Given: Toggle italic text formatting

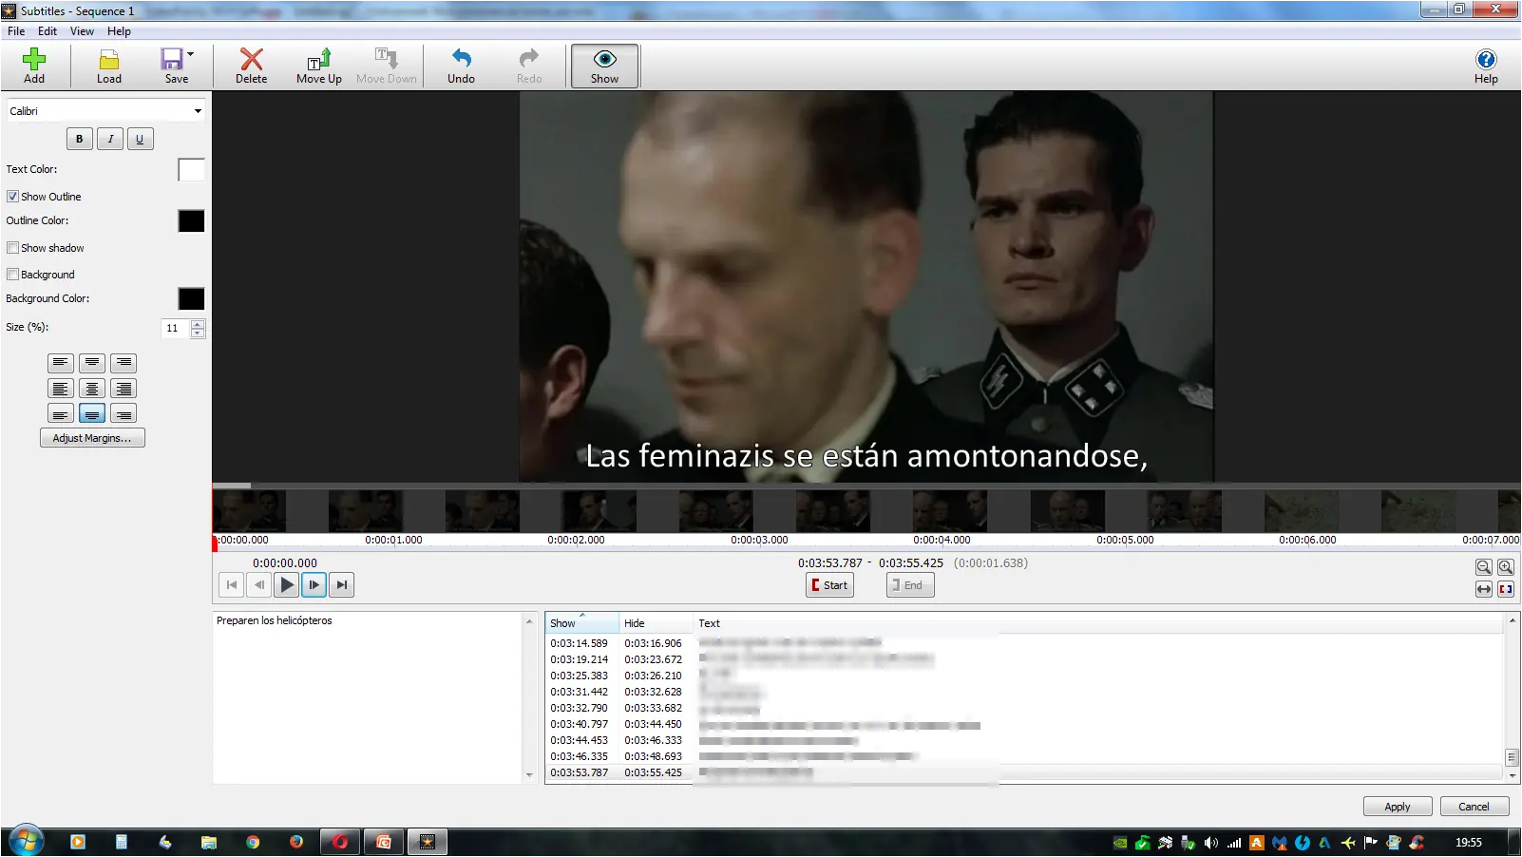Looking at the screenshot, I should (110, 139).
